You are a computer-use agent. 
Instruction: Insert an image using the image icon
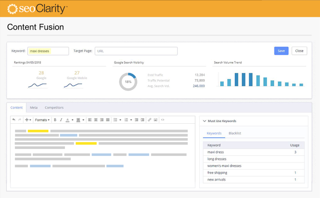click(155, 120)
